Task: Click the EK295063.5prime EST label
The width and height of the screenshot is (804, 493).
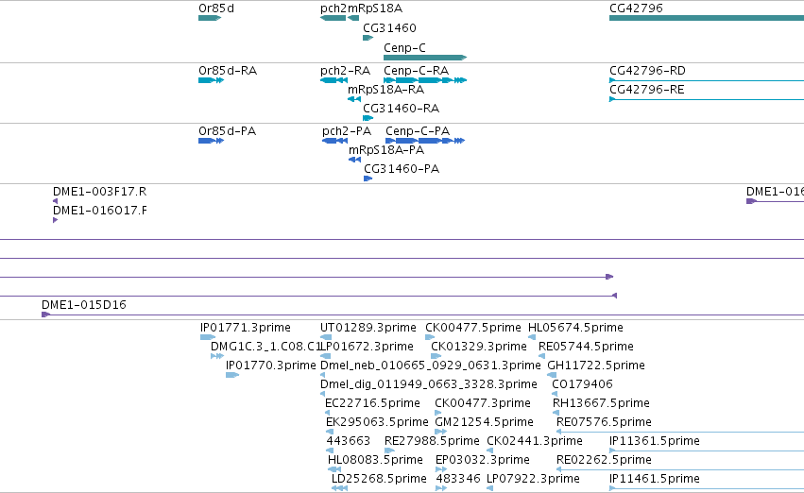Action: point(377,422)
